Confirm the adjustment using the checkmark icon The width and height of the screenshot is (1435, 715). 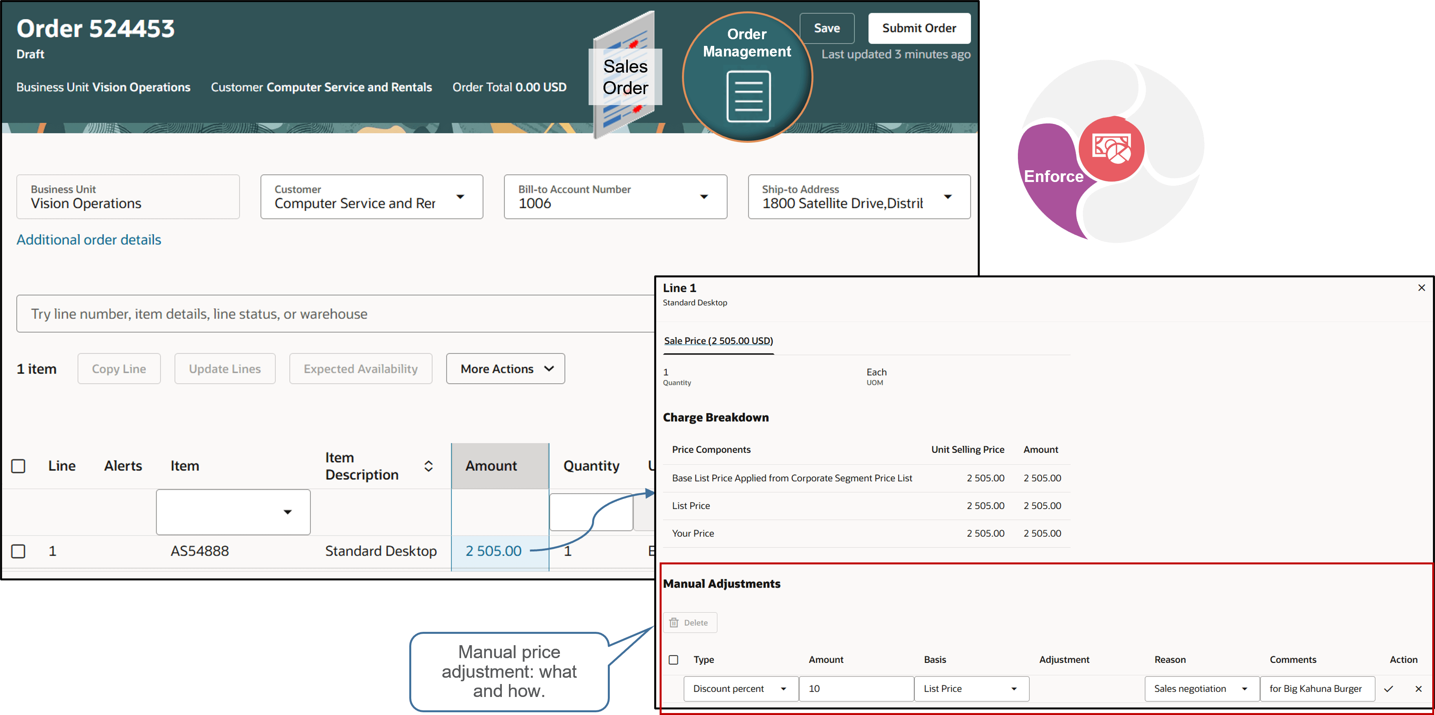1389,689
